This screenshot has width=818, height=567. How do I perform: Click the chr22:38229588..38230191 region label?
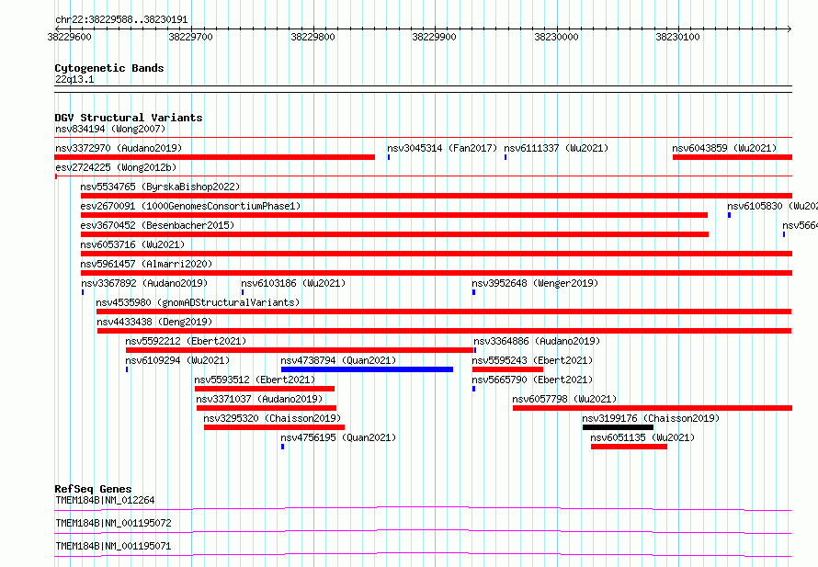click(121, 19)
